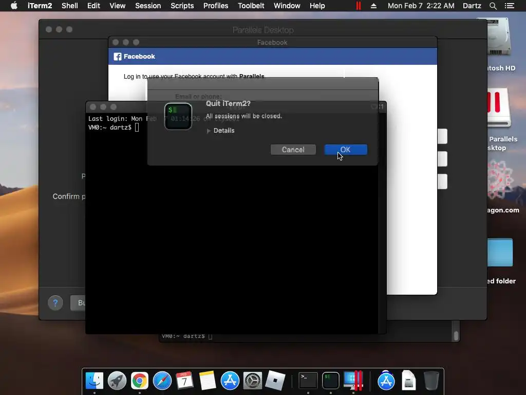Click the Parallels menu bar icon
This screenshot has height=395, width=526.
[x=358, y=6]
